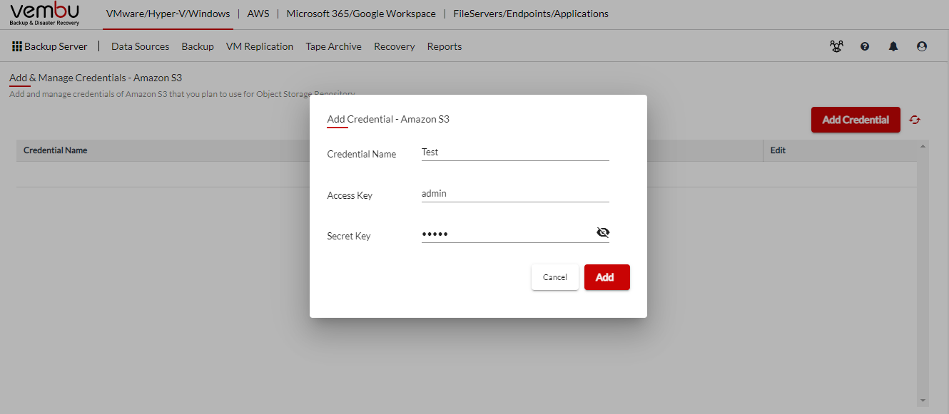Click the 'Add Credential - Amazon S3' dialog title
The image size is (949, 414).
tap(388, 119)
